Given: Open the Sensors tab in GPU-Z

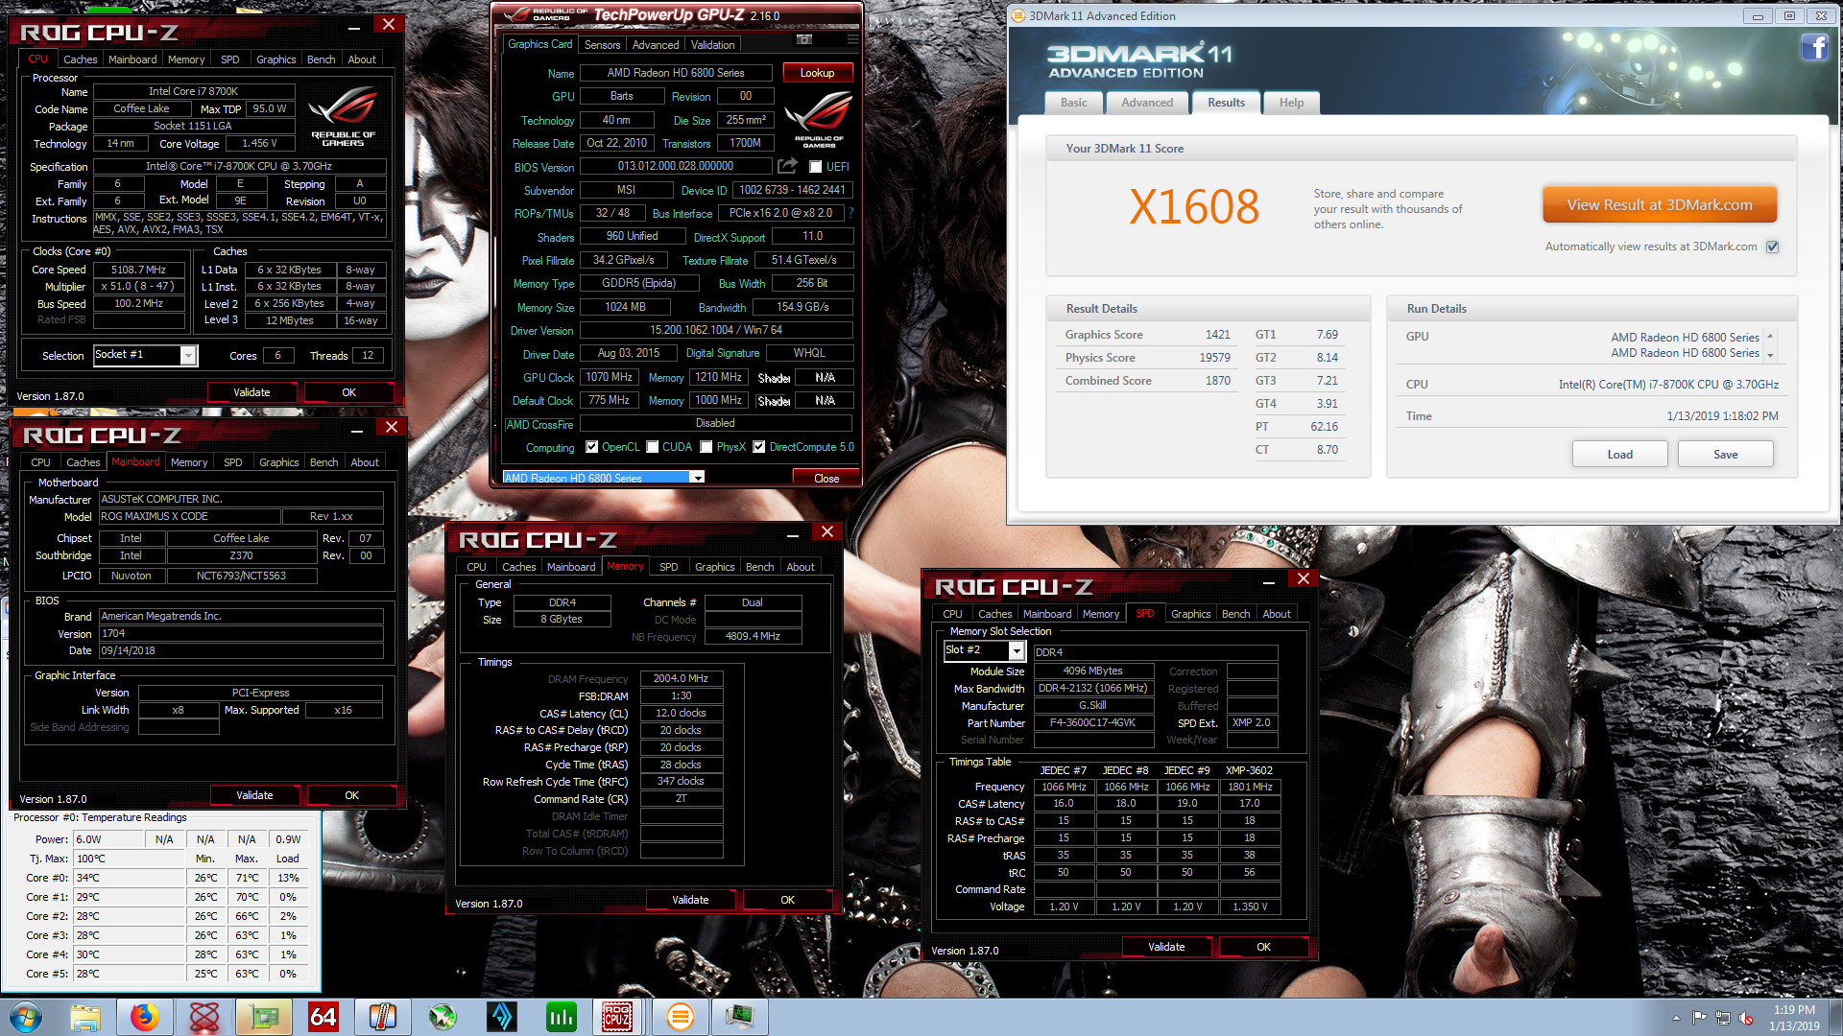Looking at the screenshot, I should tap(602, 45).
